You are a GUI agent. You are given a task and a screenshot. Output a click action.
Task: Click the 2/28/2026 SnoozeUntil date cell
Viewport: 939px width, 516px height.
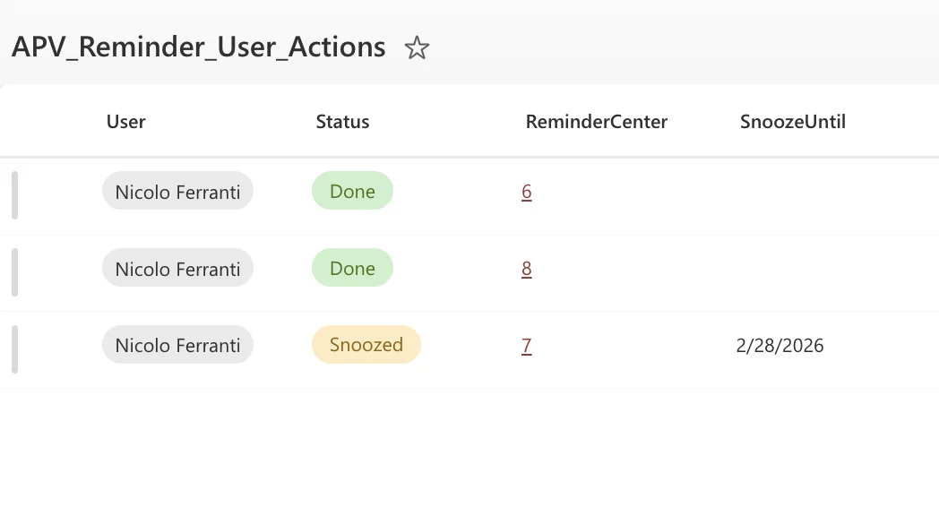tap(780, 345)
